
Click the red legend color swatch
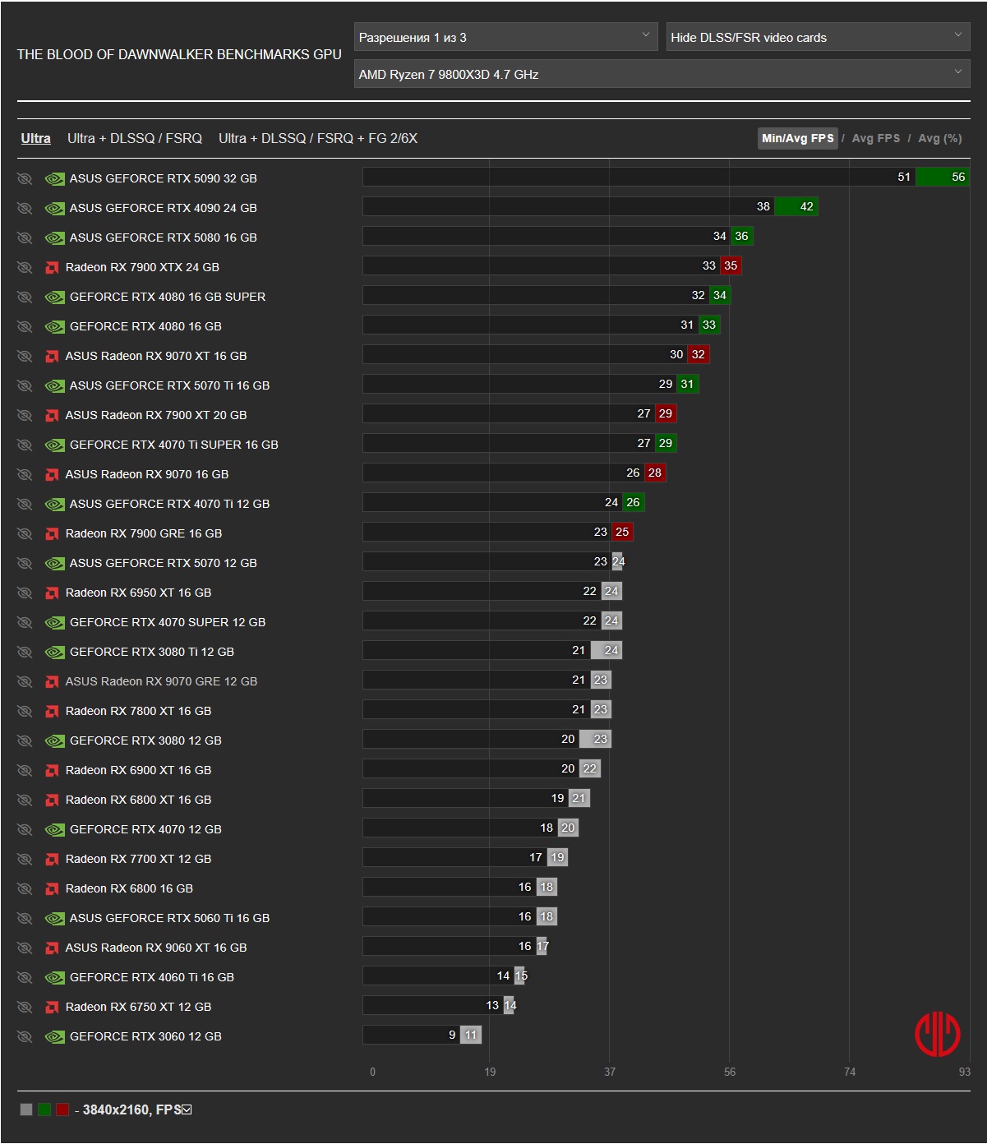[x=62, y=1109]
